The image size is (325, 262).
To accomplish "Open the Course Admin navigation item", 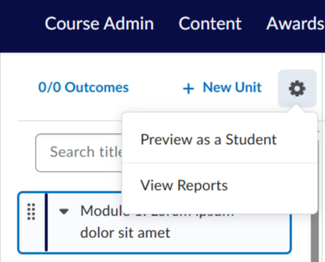I will click(99, 23).
